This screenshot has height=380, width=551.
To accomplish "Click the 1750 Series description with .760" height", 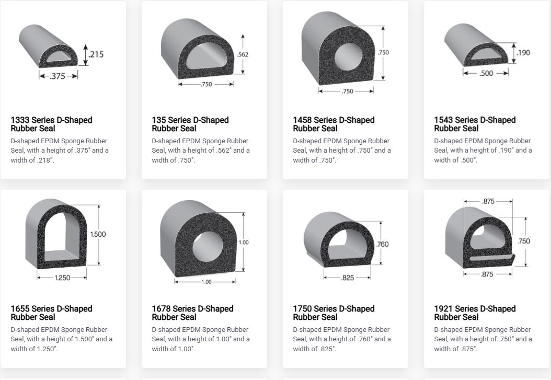I will (x=342, y=339).
